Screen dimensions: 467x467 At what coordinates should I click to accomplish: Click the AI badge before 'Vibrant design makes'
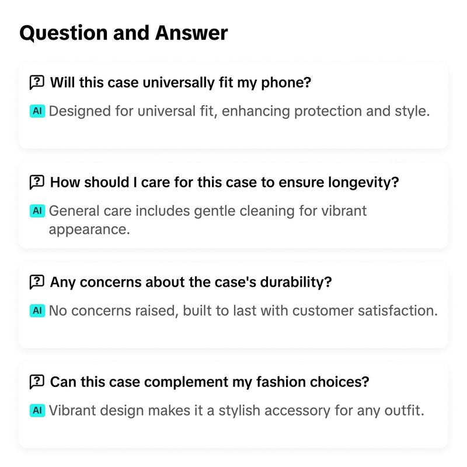pyautogui.click(x=37, y=410)
